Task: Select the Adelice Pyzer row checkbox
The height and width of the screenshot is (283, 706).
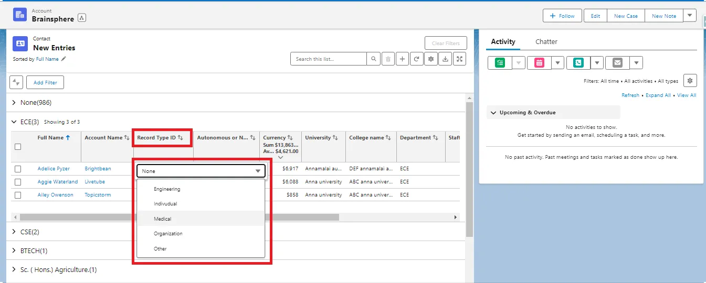Action: pyautogui.click(x=18, y=169)
